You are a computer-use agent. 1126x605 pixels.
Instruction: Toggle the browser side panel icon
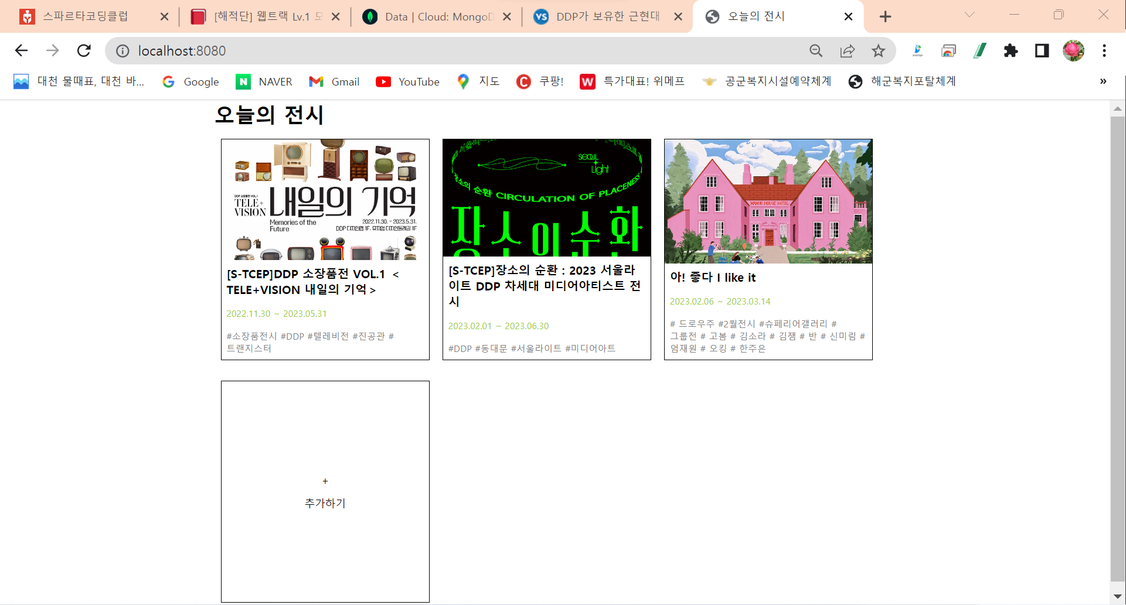tap(1042, 51)
